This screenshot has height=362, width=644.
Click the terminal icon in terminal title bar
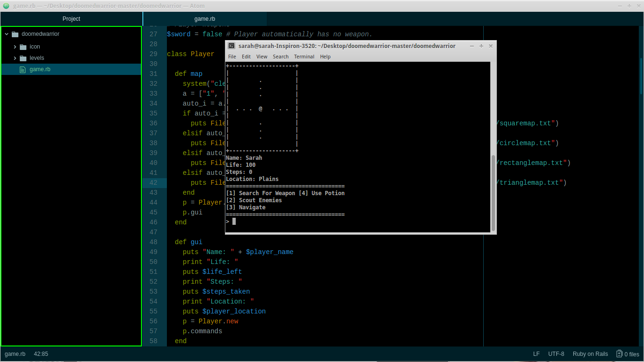[231, 46]
